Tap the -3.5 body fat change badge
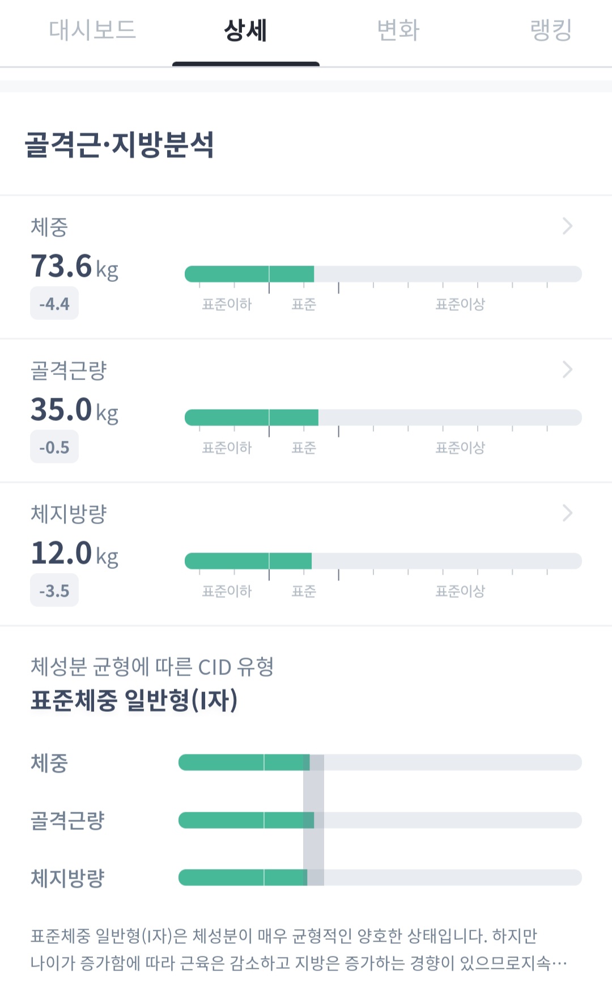This screenshot has height=987, width=612. (x=54, y=591)
